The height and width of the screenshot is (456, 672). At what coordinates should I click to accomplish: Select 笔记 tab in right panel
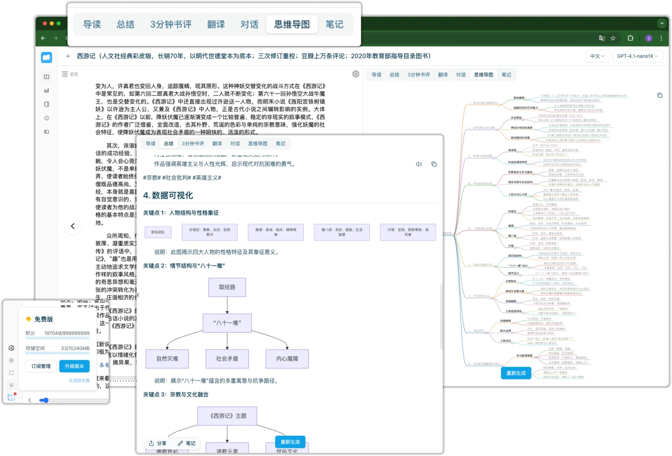coord(506,75)
